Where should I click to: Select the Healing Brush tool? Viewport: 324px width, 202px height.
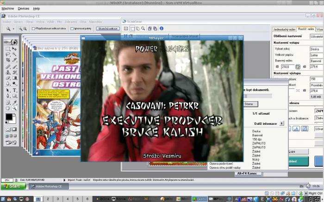click(8, 67)
